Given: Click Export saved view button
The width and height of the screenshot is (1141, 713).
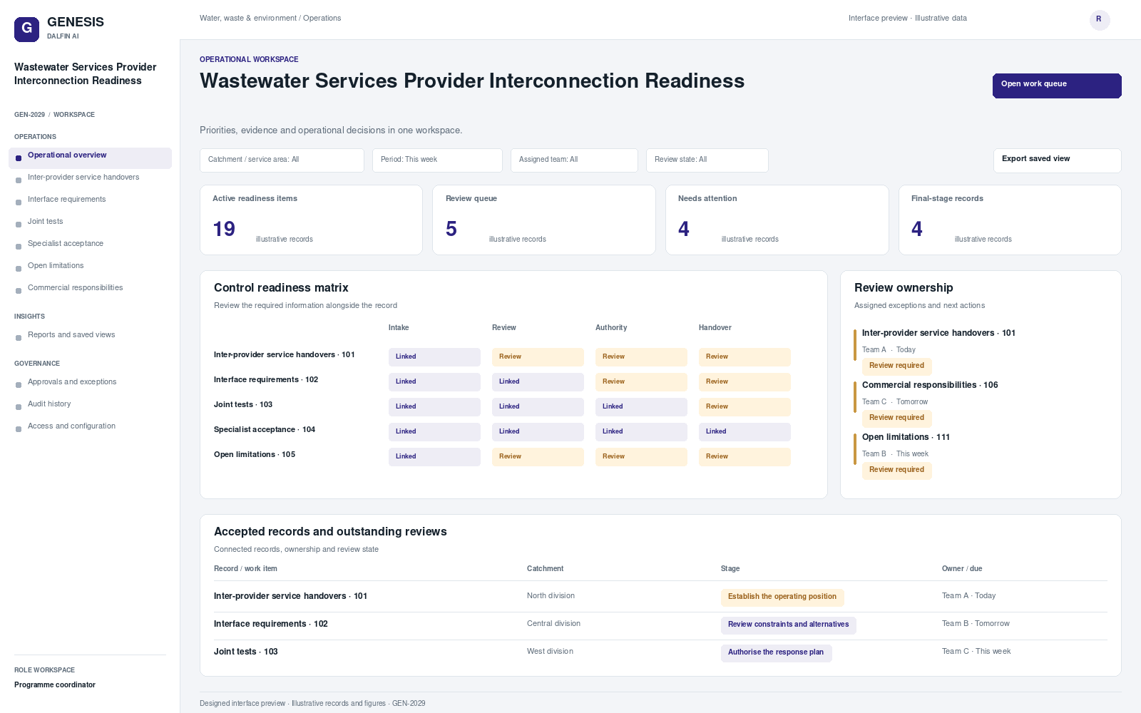Looking at the screenshot, I should pyautogui.click(x=1057, y=160).
